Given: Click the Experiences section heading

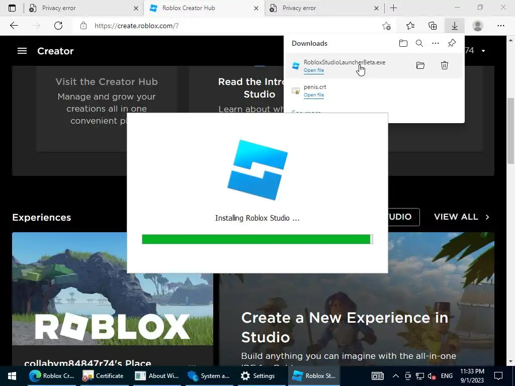Looking at the screenshot, I should tap(42, 217).
